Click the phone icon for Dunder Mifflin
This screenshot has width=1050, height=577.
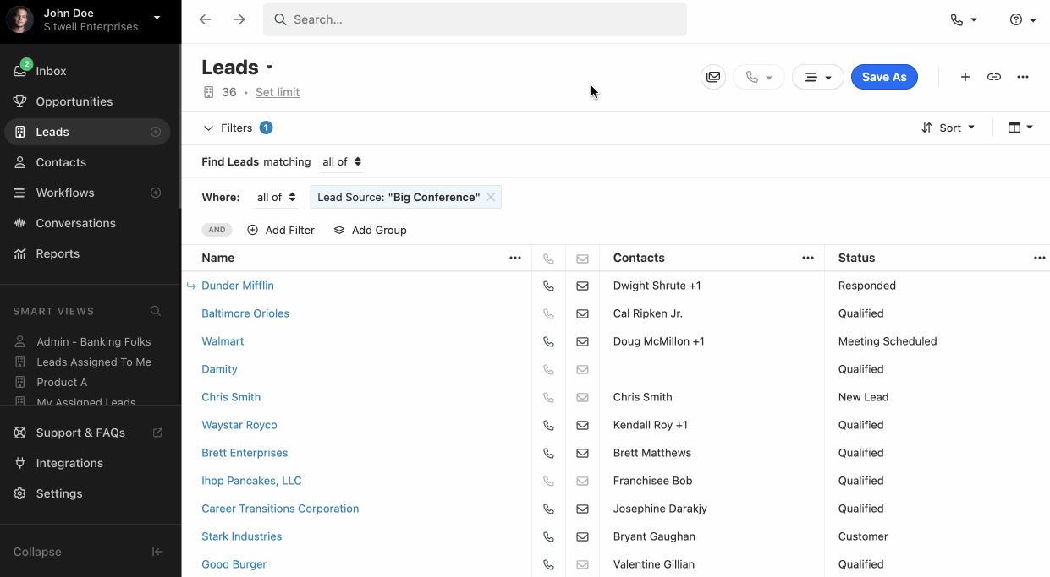[548, 286]
